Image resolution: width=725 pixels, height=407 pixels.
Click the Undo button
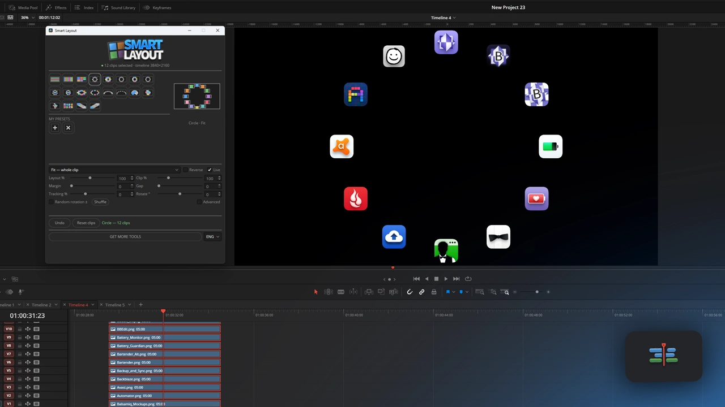59,223
